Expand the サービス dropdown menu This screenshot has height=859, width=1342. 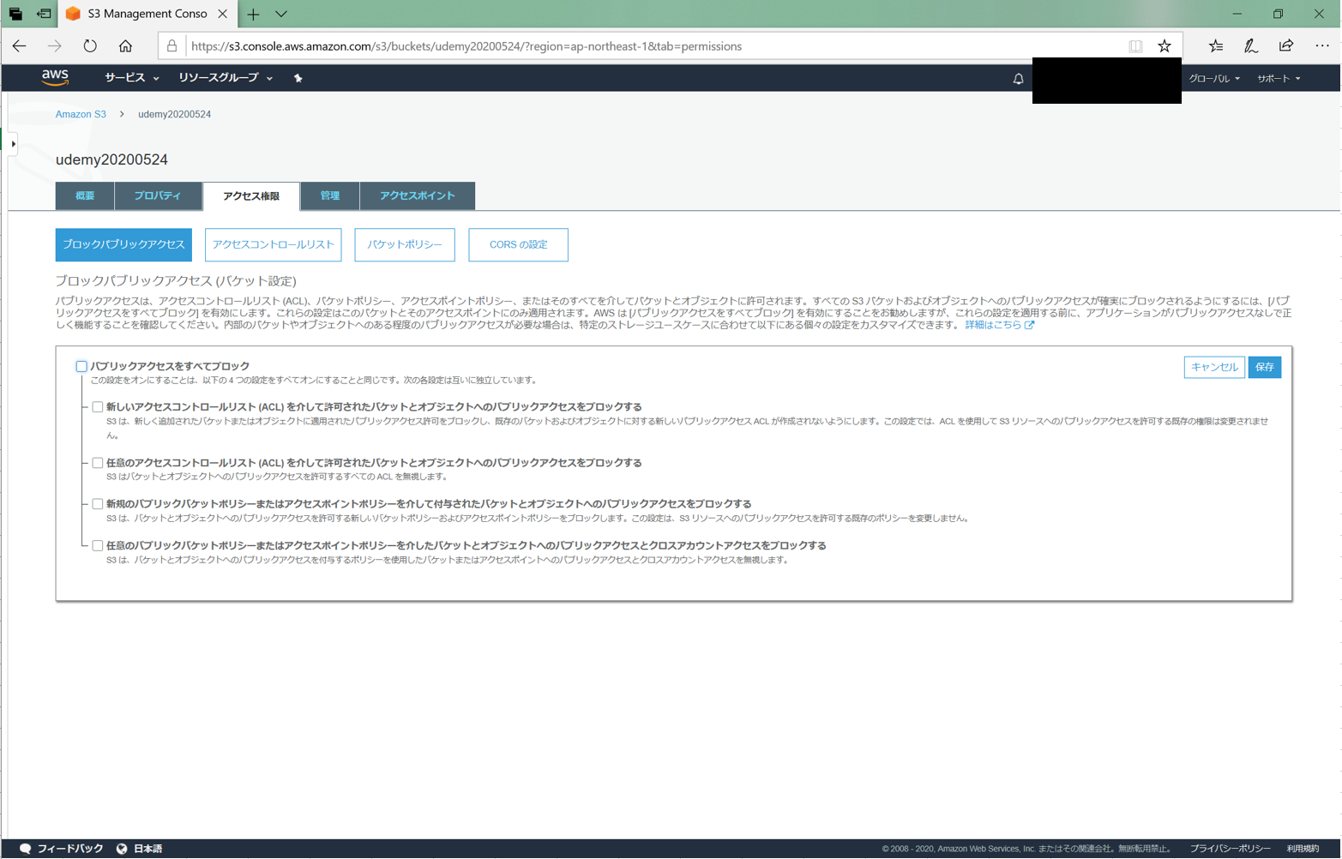[131, 78]
